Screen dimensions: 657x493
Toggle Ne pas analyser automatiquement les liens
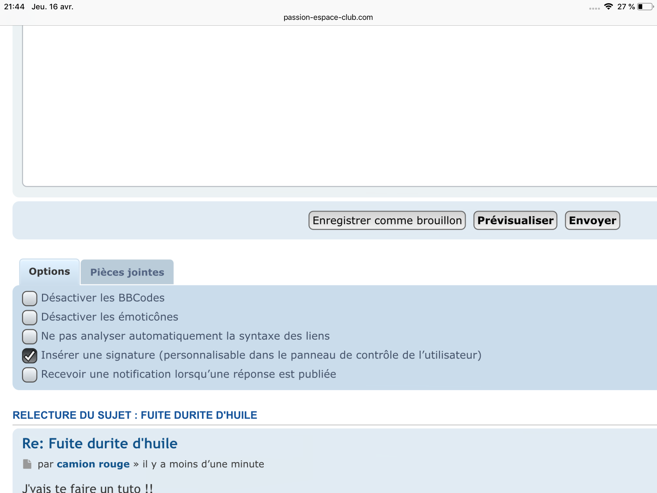(x=30, y=336)
